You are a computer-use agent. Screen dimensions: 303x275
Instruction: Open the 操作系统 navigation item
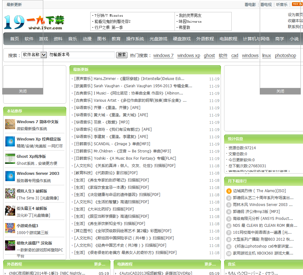pos(135,39)
